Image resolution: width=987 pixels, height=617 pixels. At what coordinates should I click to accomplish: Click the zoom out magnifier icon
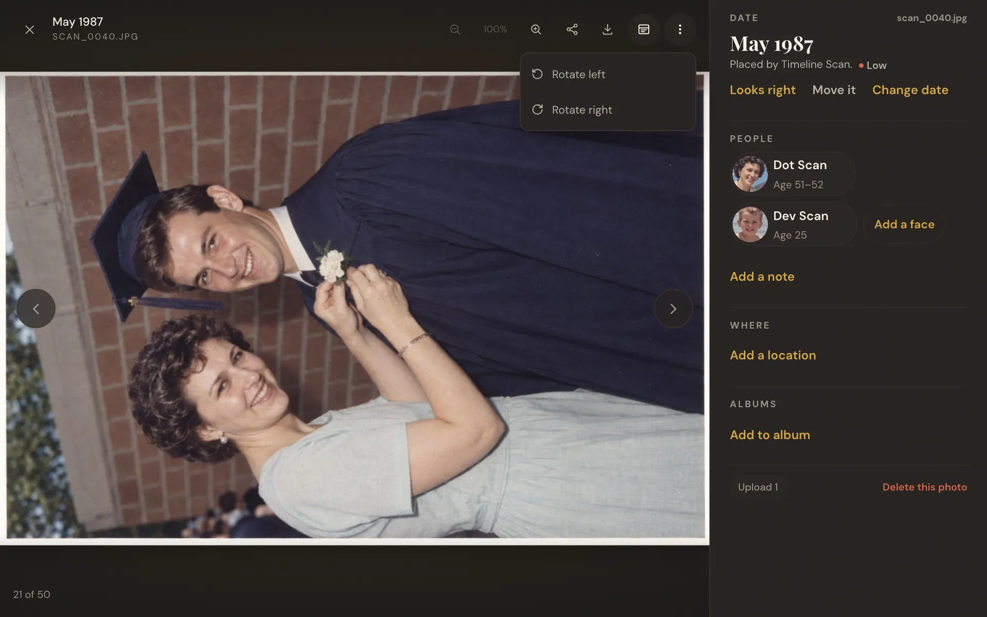pyautogui.click(x=455, y=29)
